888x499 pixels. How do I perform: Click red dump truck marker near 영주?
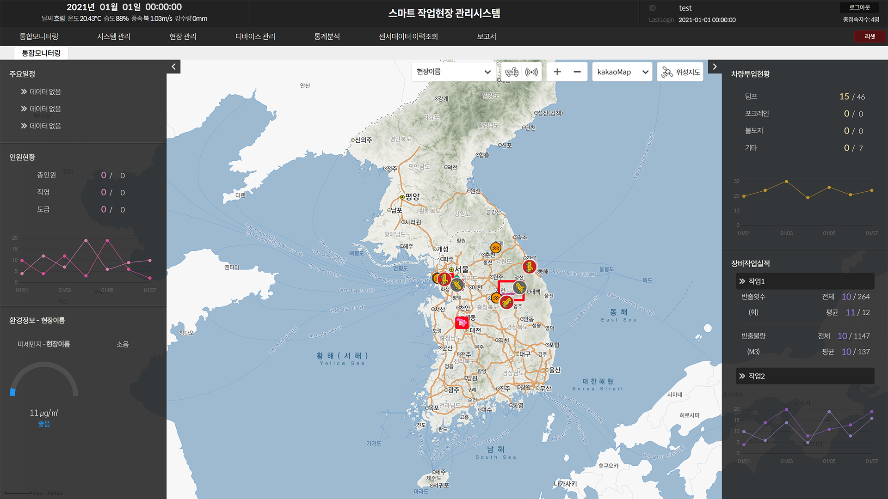pyautogui.click(x=507, y=303)
